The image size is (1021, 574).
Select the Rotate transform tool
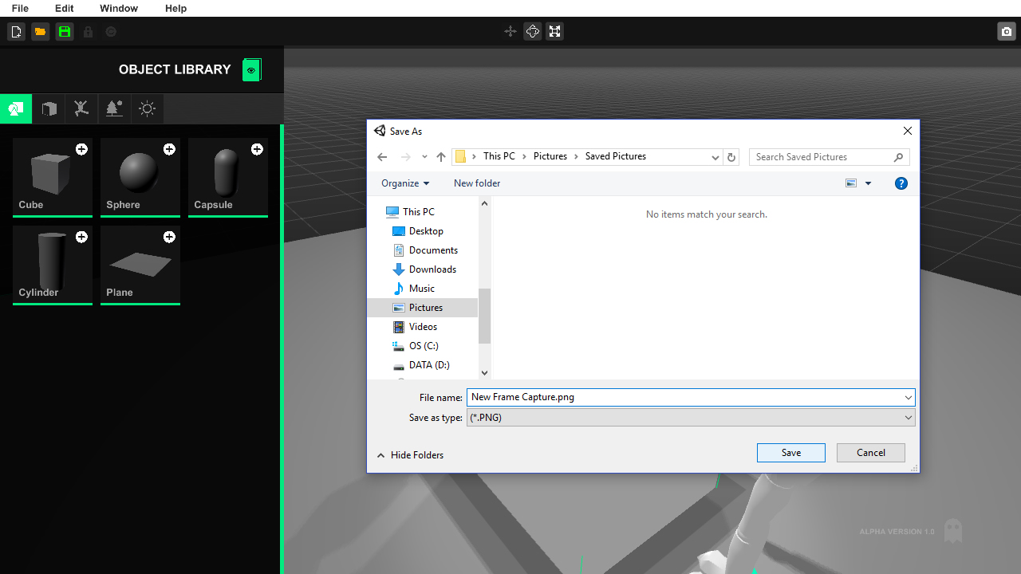click(533, 31)
